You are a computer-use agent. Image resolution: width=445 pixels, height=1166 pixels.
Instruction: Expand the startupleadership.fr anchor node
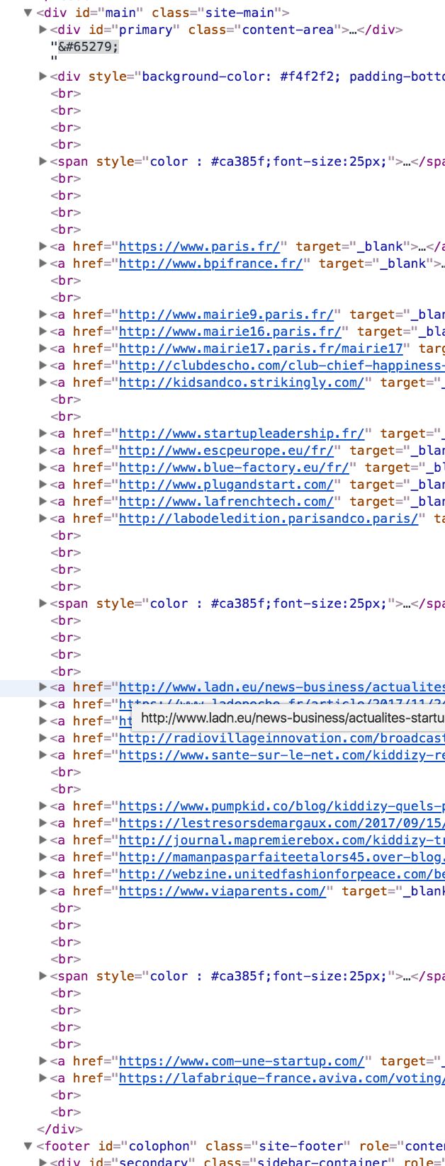point(43,434)
